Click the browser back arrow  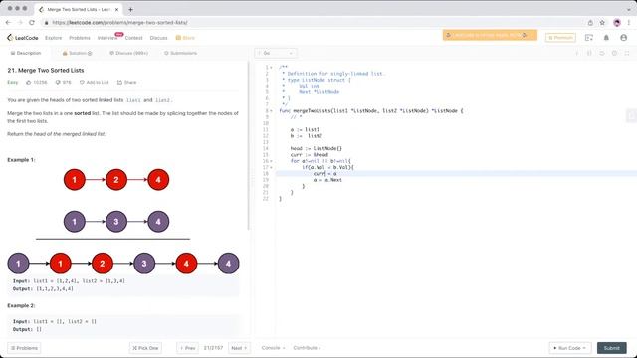9,23
